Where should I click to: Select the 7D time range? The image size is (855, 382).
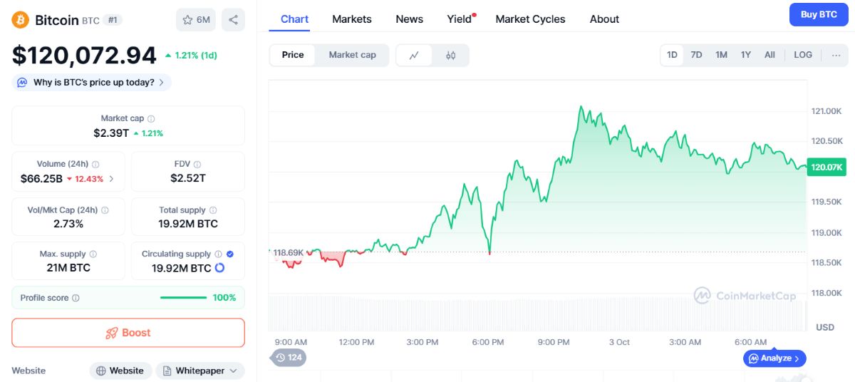[696, 55]
